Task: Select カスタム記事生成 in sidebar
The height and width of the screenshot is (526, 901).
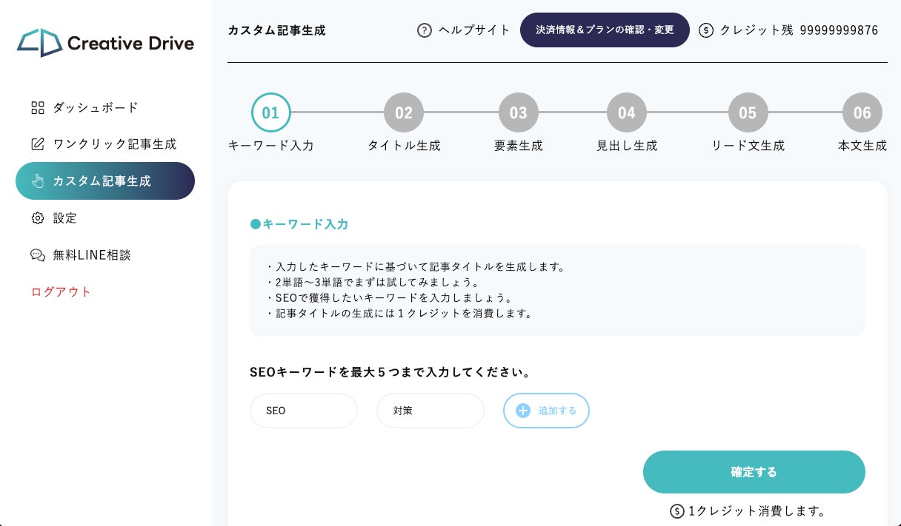Action: click(104, 181)
